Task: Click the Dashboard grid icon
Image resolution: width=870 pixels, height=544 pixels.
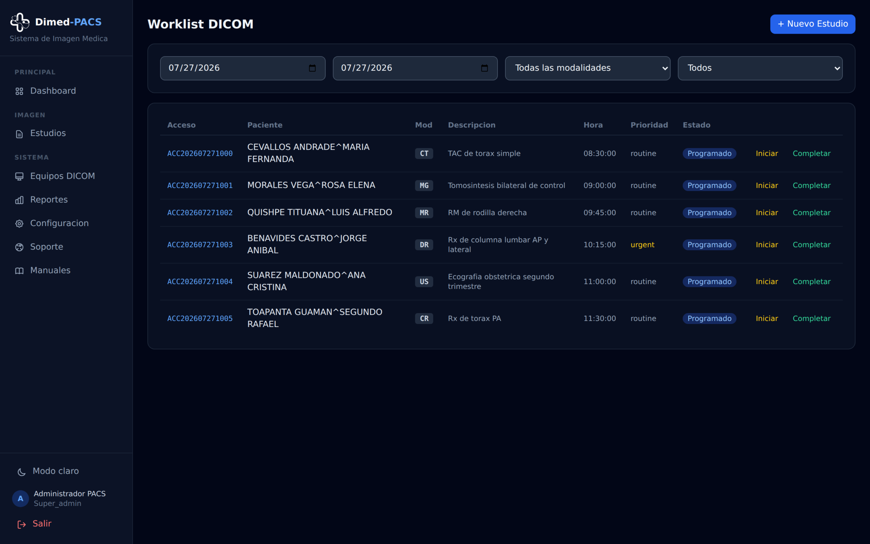Action: 19,91
